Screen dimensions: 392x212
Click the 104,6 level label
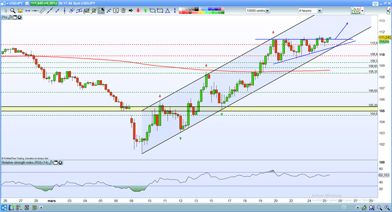pyautogui.click(x=374, y=114)
